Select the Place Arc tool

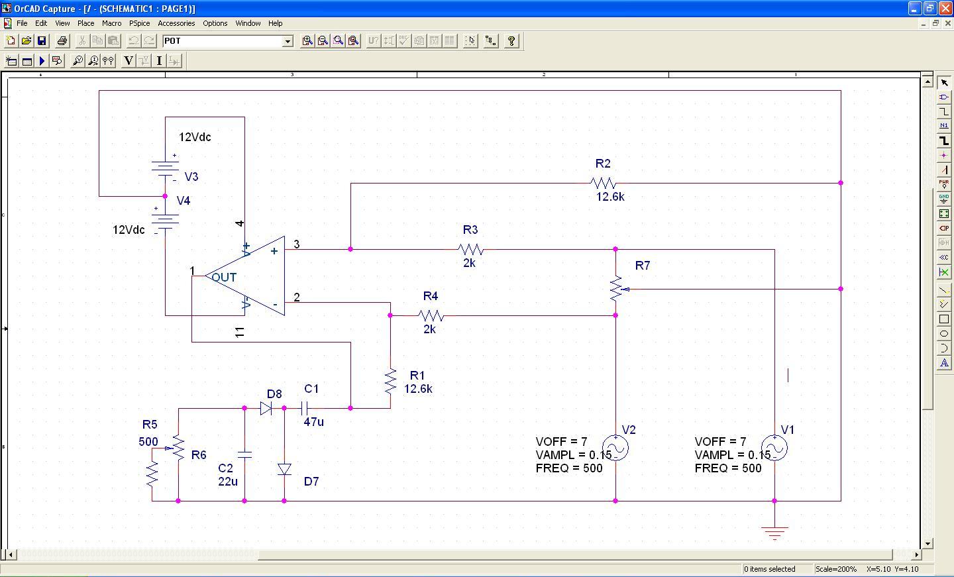pos(944,348)
